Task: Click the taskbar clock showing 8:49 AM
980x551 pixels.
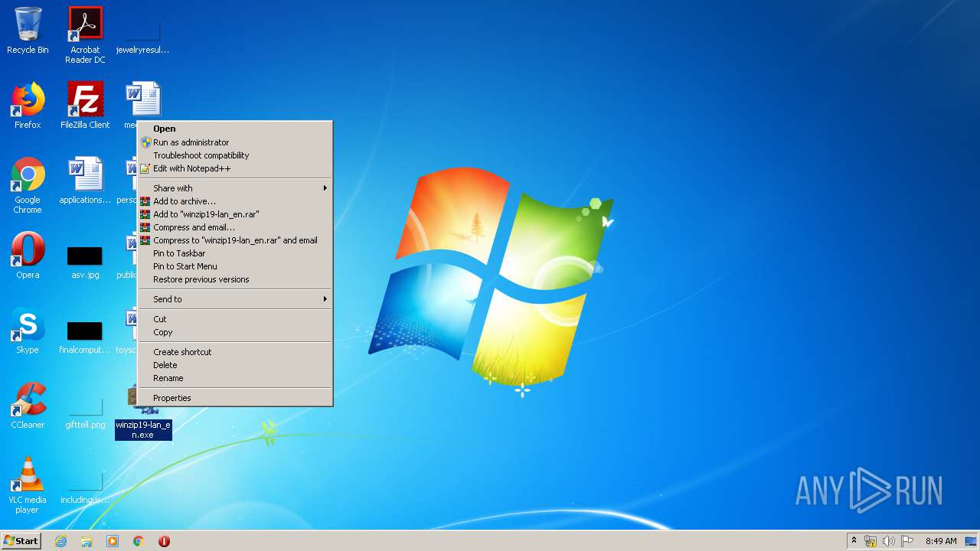Action: (x=940, y=541)
